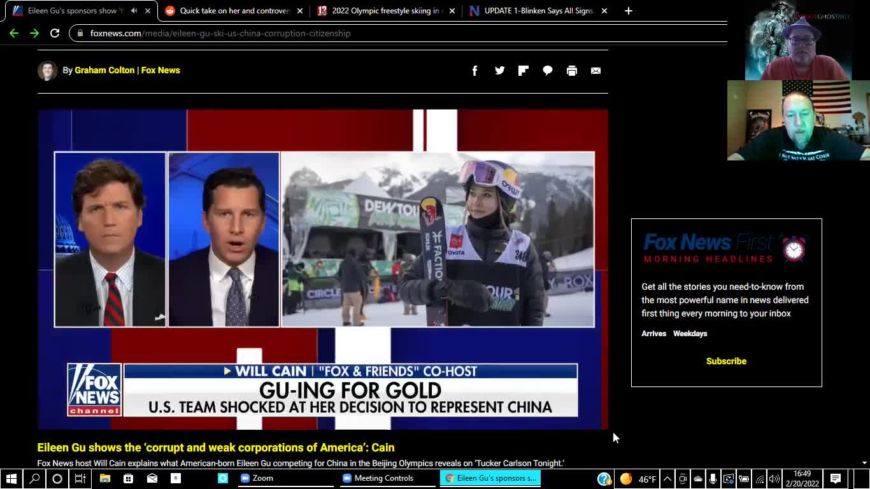The image size is (870, 489).
Task: Open the clock showing 16:49
Action: point(802,479)
